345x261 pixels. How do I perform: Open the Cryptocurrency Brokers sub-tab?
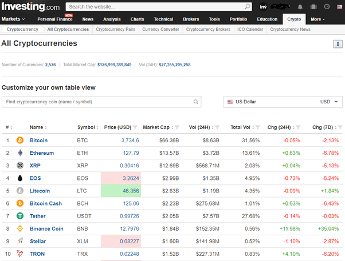point(208,29)
